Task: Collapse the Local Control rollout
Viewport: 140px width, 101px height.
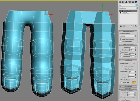Action: (x=128, y=60)
